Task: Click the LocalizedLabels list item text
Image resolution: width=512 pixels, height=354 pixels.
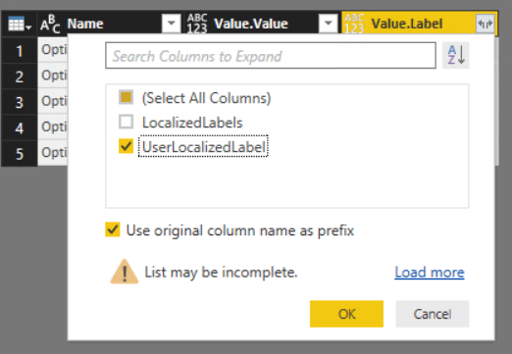Action: click(x=192, y=123)
